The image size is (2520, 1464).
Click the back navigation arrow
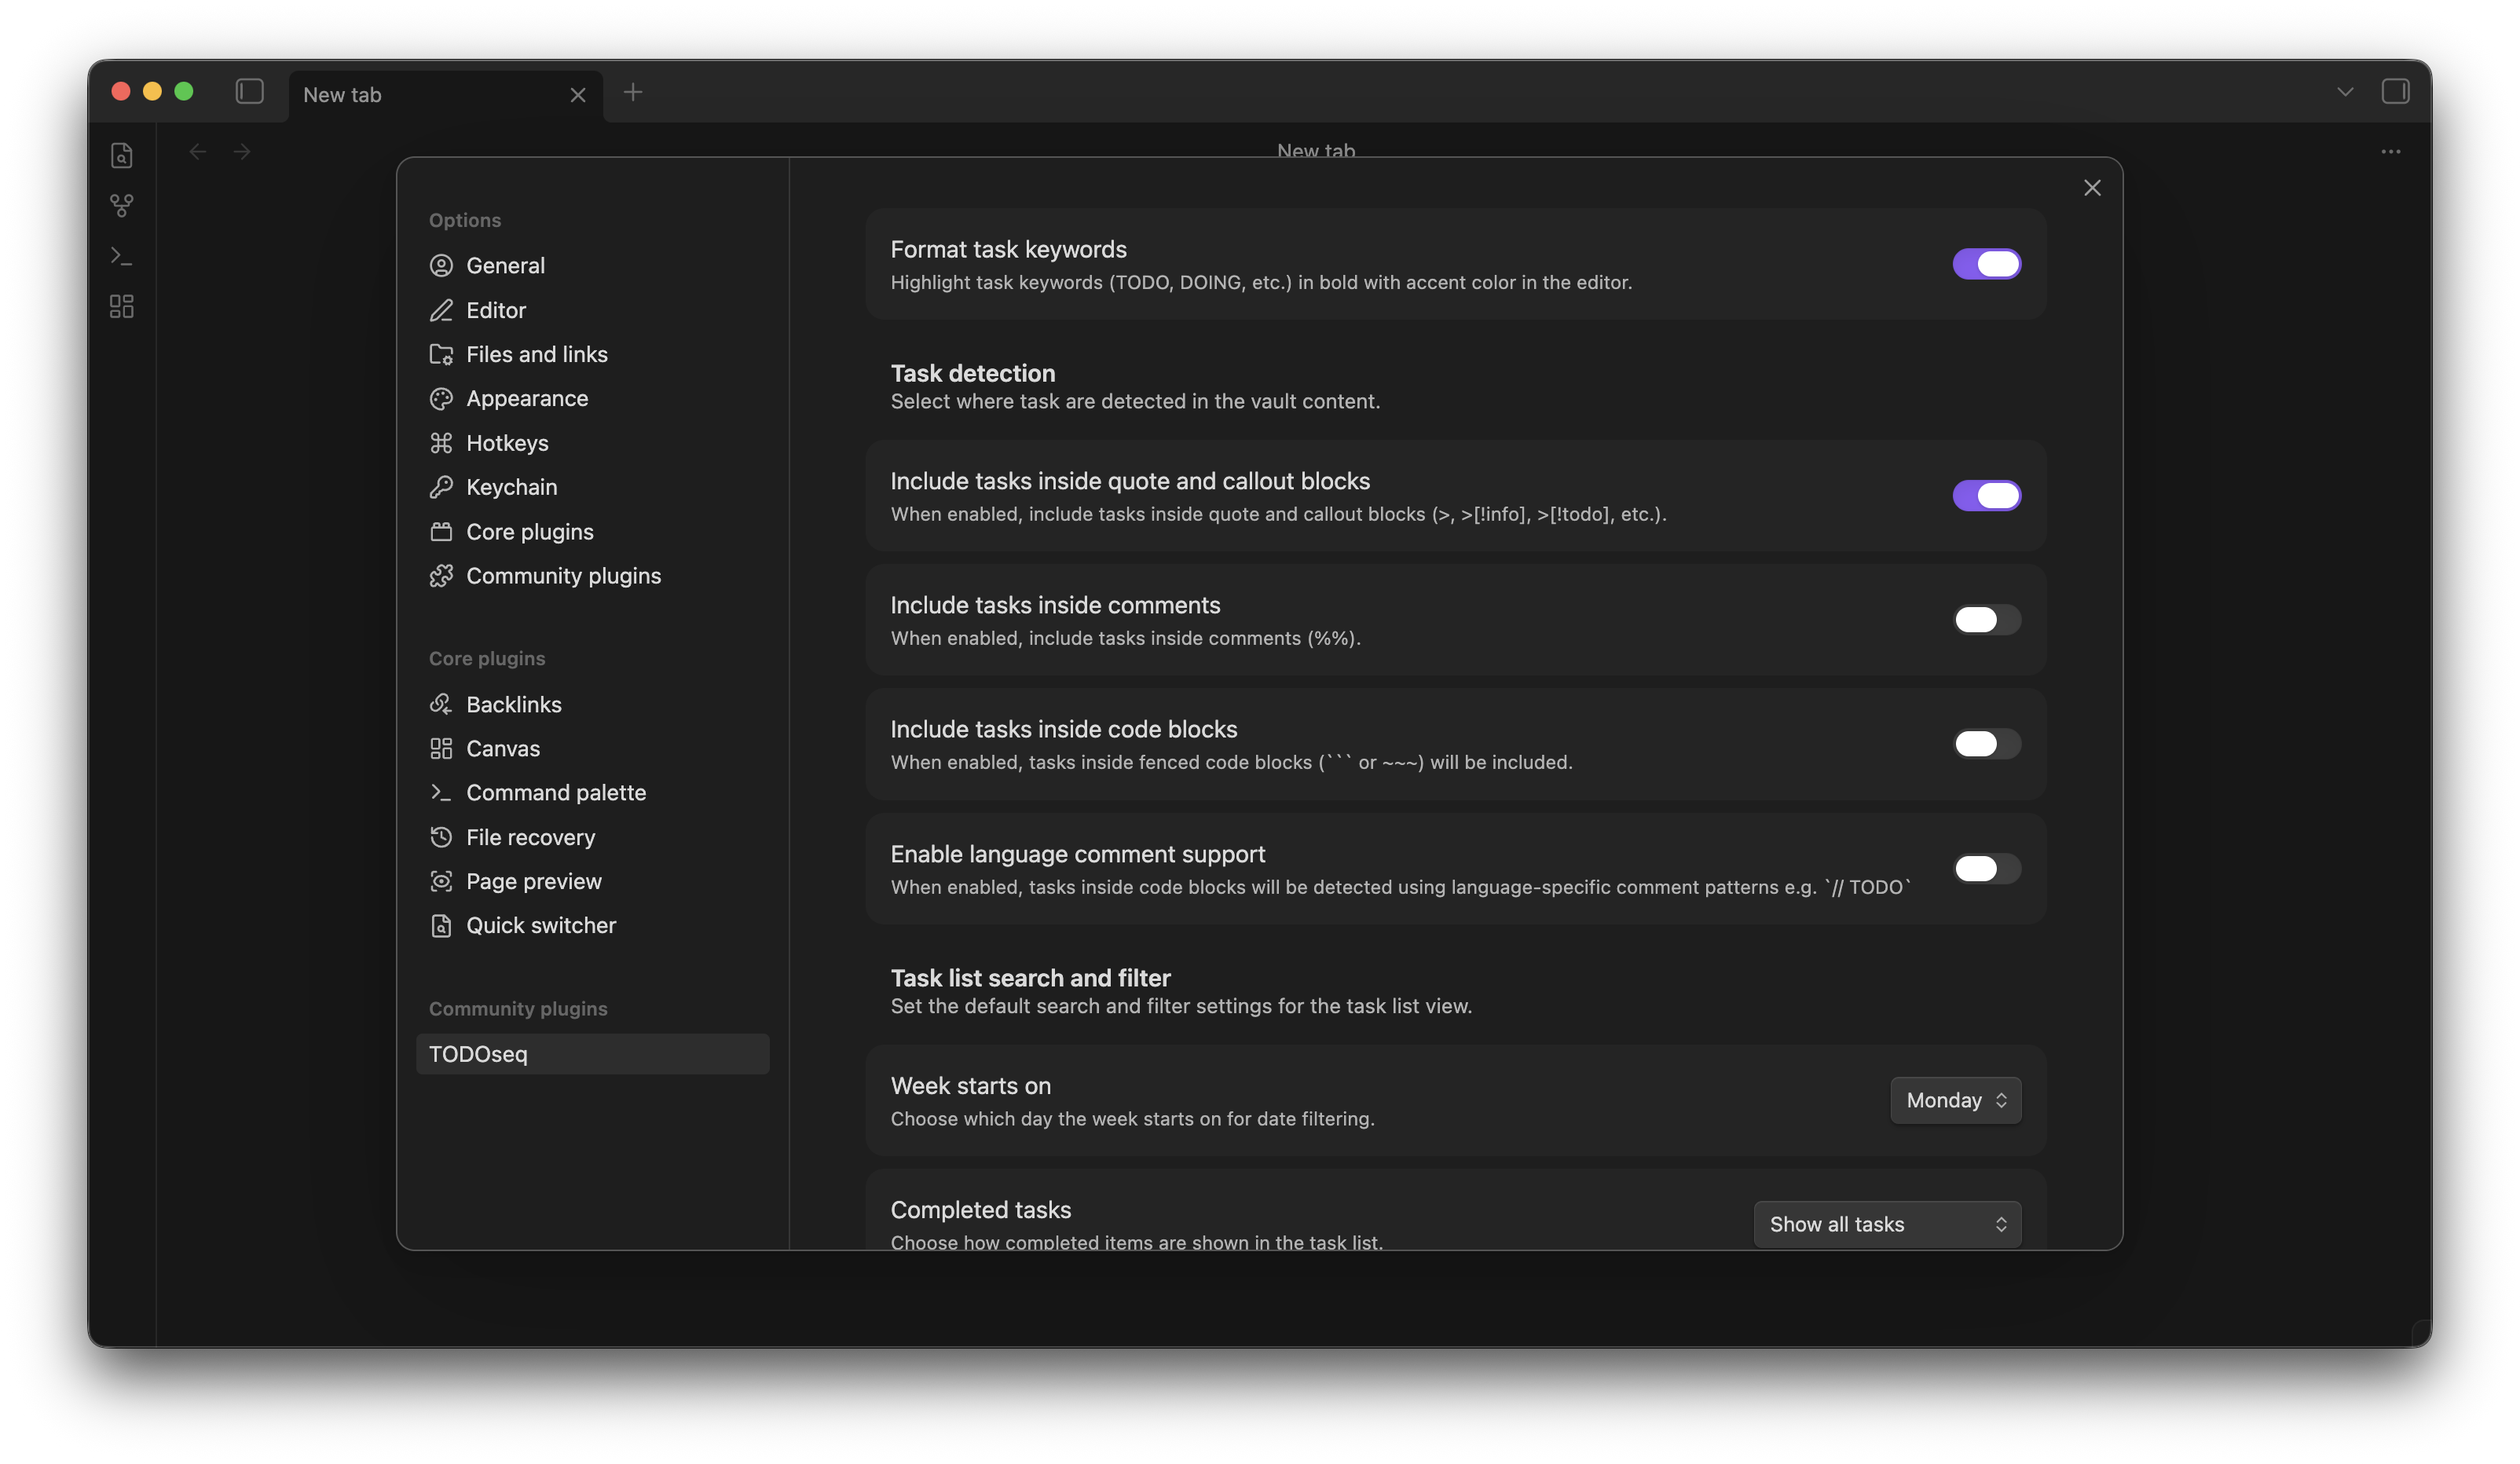click(x=197, y=151)
